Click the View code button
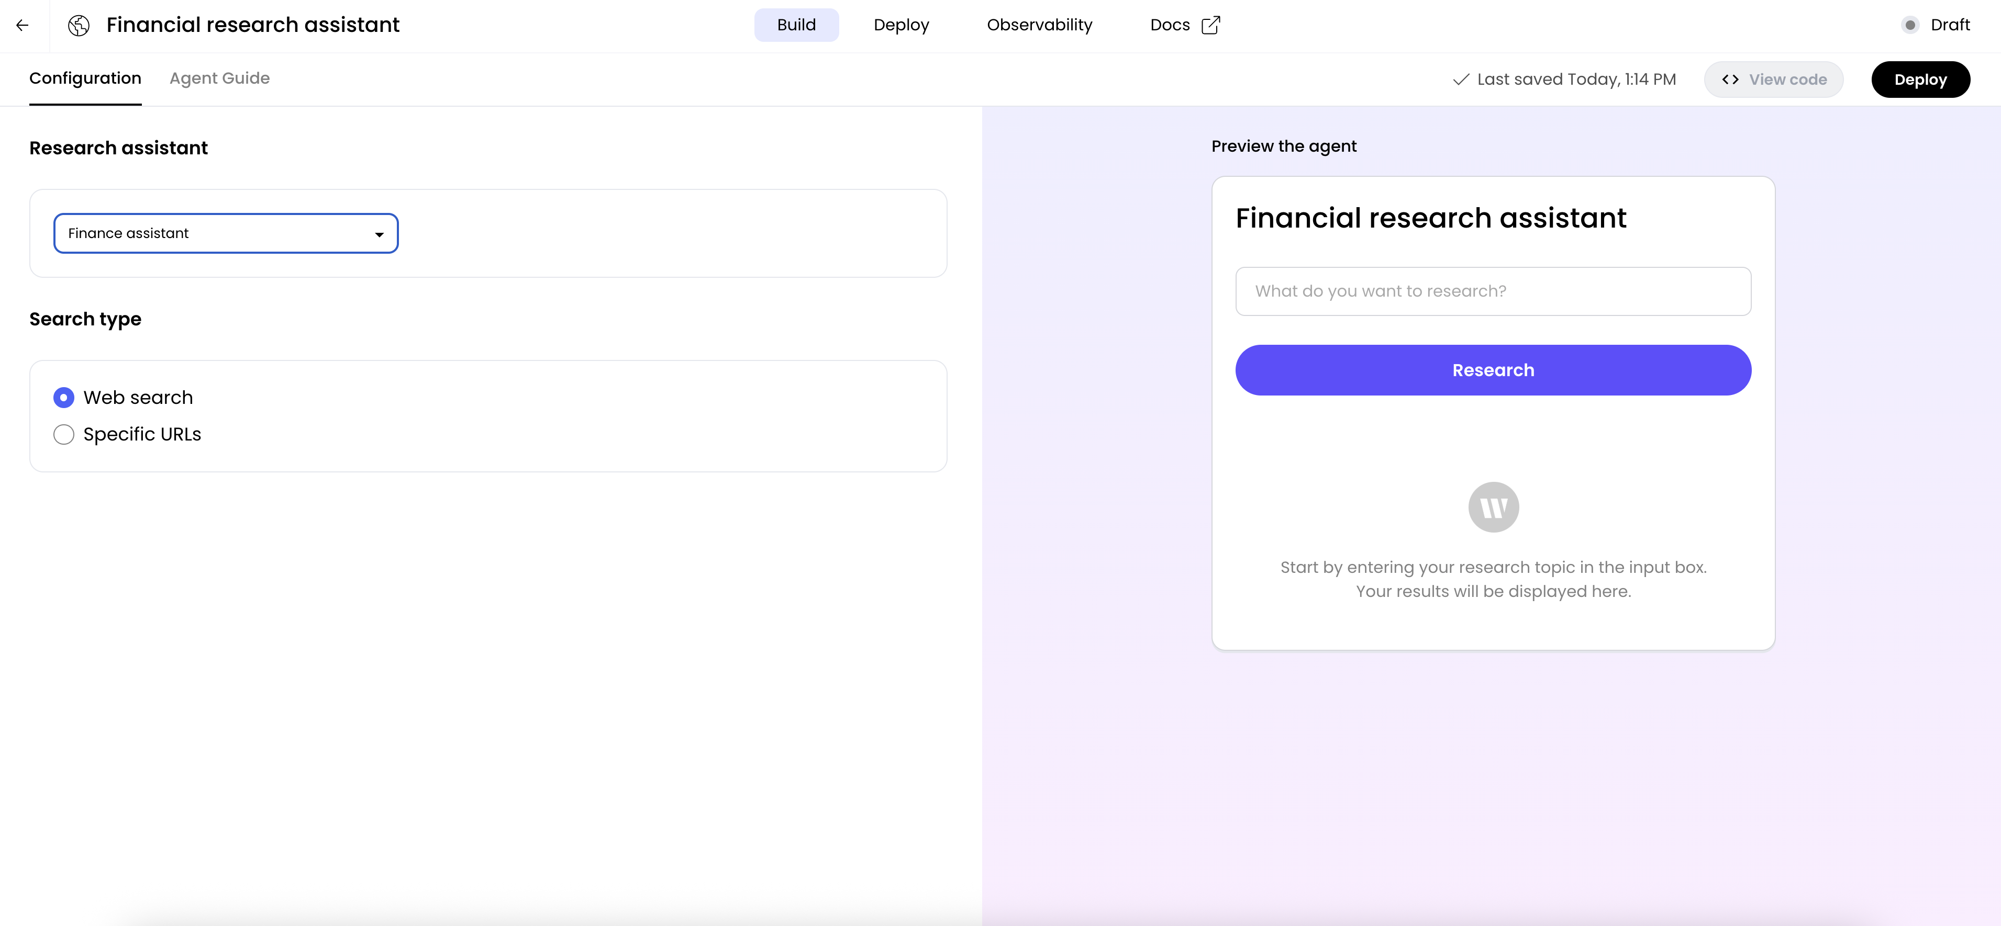 click(1773, 79)
